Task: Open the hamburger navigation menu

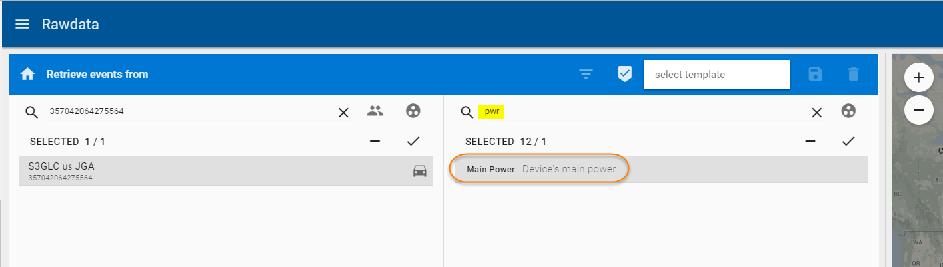Action: [x=23, y=24]
